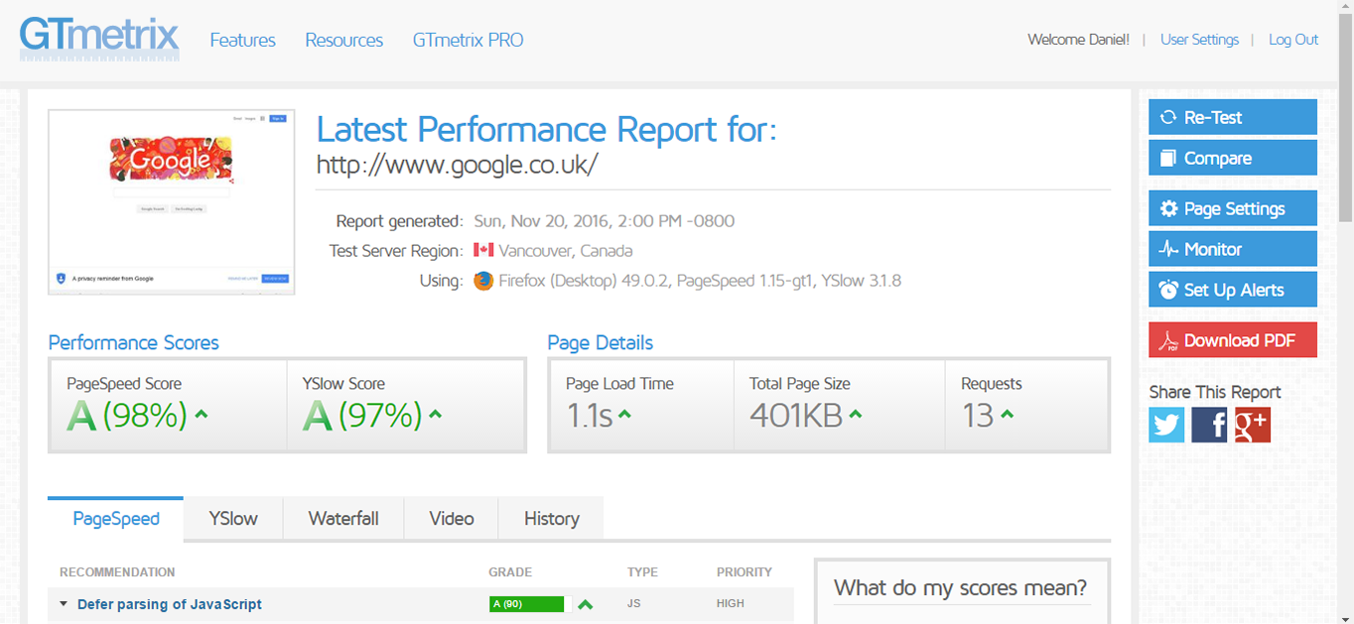Click the Share This Report label

click(1215, 392)
